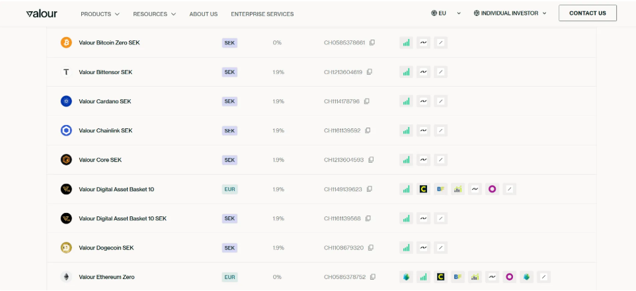
Task: Open Valour Bitcoin Zero SEK product
Action: point(110,42)
